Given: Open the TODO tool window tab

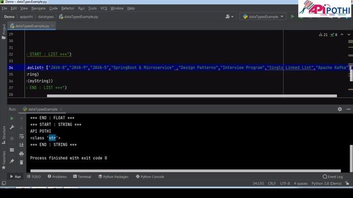Looking at the screenshot, I should point(34,177).
